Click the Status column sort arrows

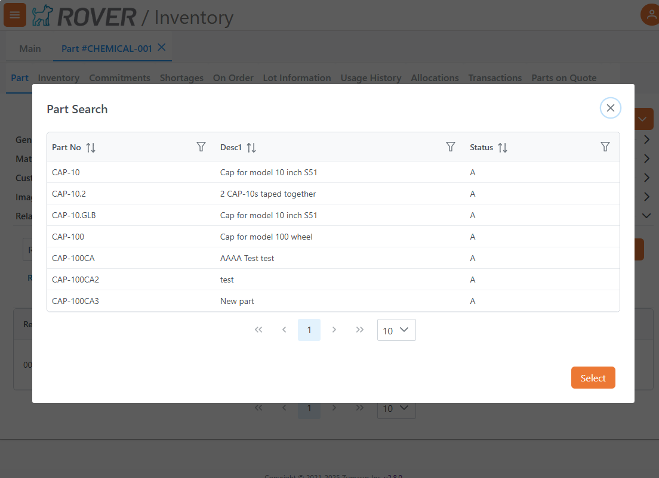pos(503,148)
